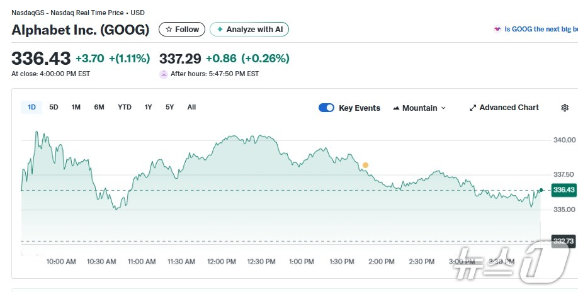
Task: Click the 336.43 current price label on chart
Action: point(563,190)
